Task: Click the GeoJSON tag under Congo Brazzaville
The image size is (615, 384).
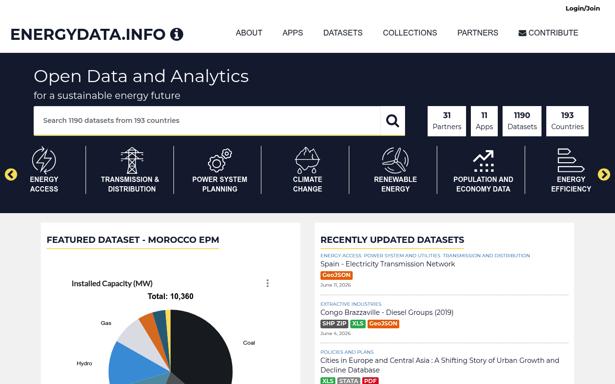Action: coord(383,324)
